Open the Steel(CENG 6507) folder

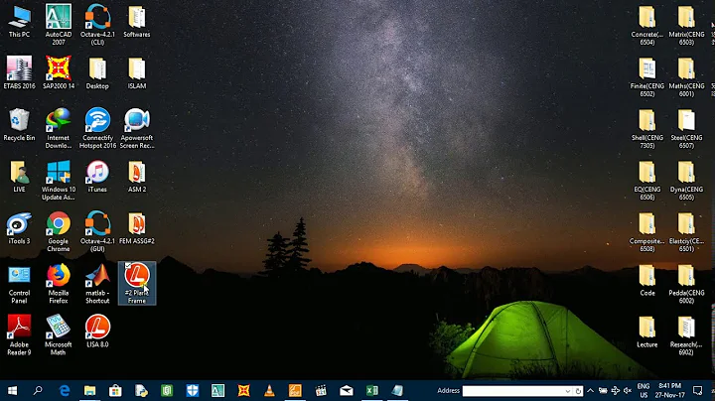[686, 128]
